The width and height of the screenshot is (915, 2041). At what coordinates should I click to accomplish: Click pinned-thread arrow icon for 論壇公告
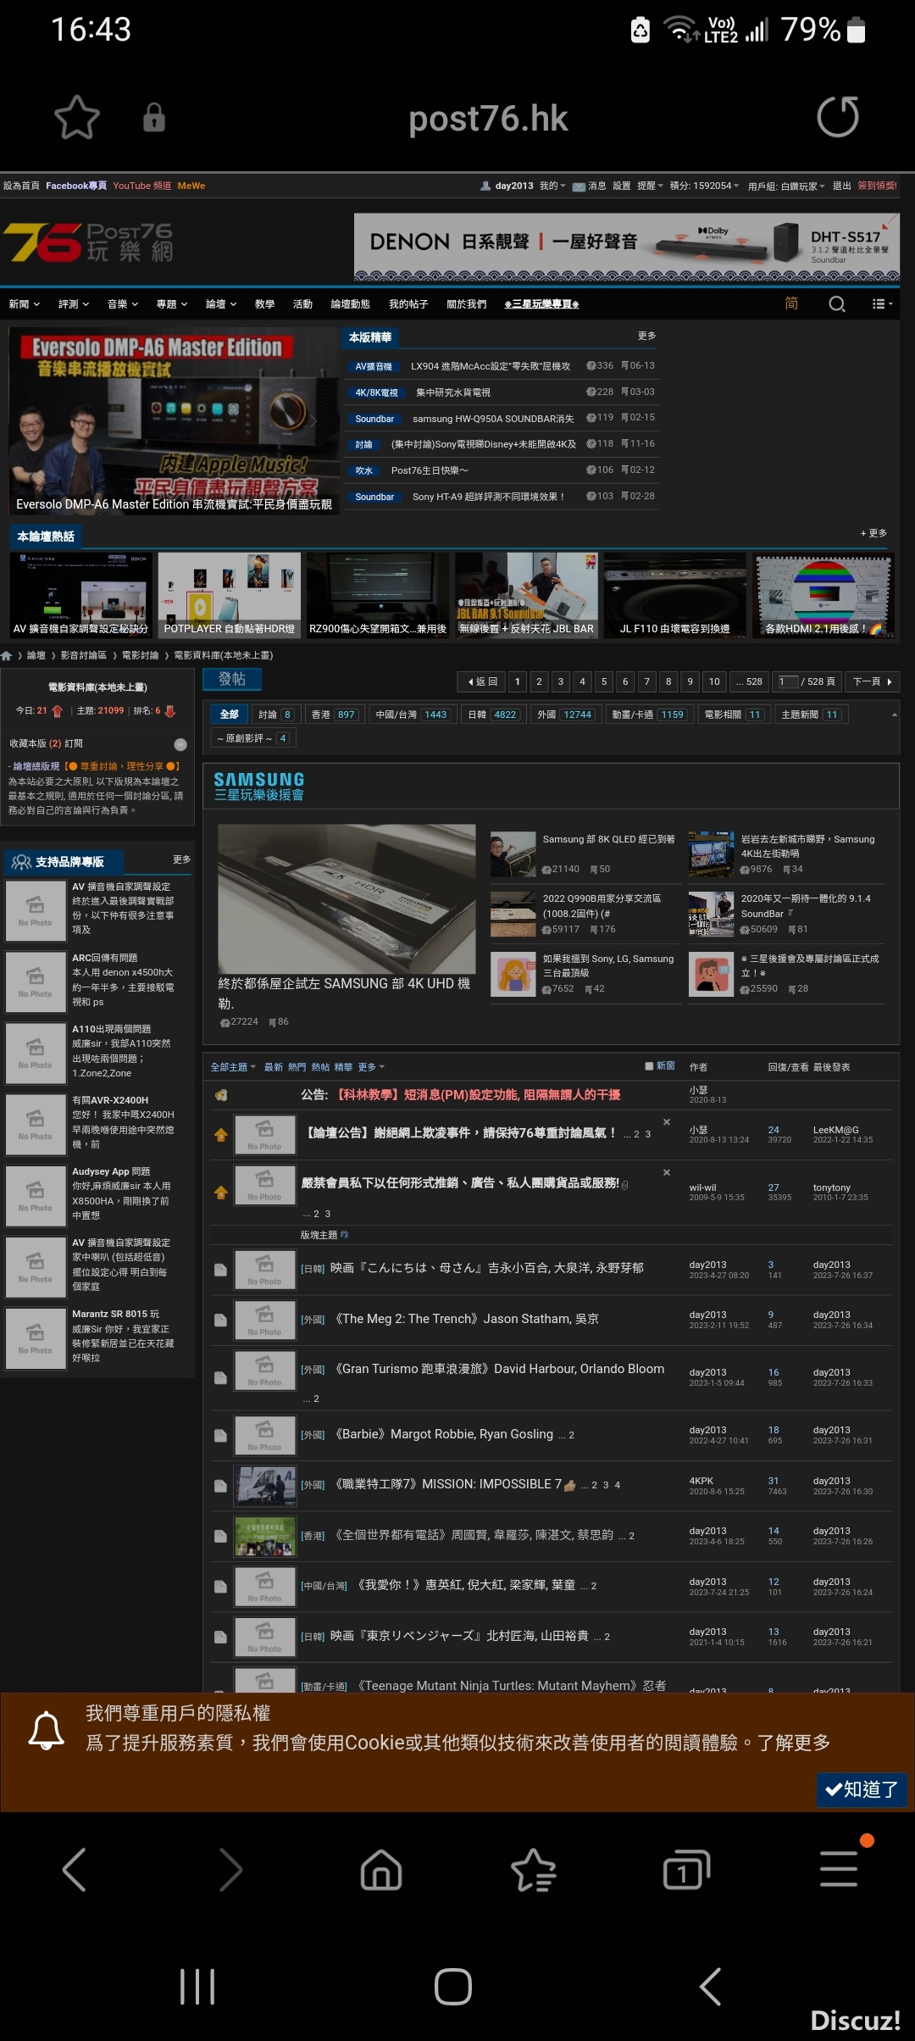click(221, 1135)
